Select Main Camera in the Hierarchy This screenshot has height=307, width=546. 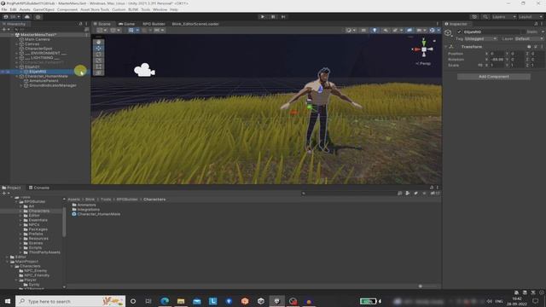coord(37,39)
